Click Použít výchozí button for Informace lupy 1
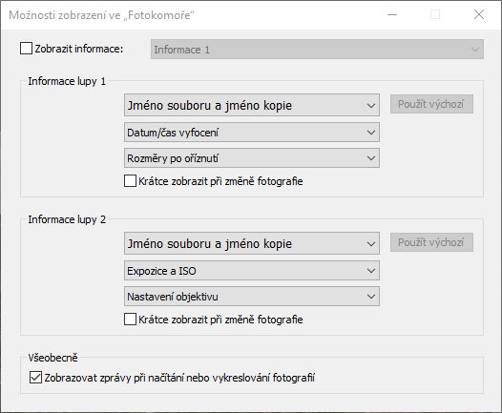 click(x=431, y=104)
